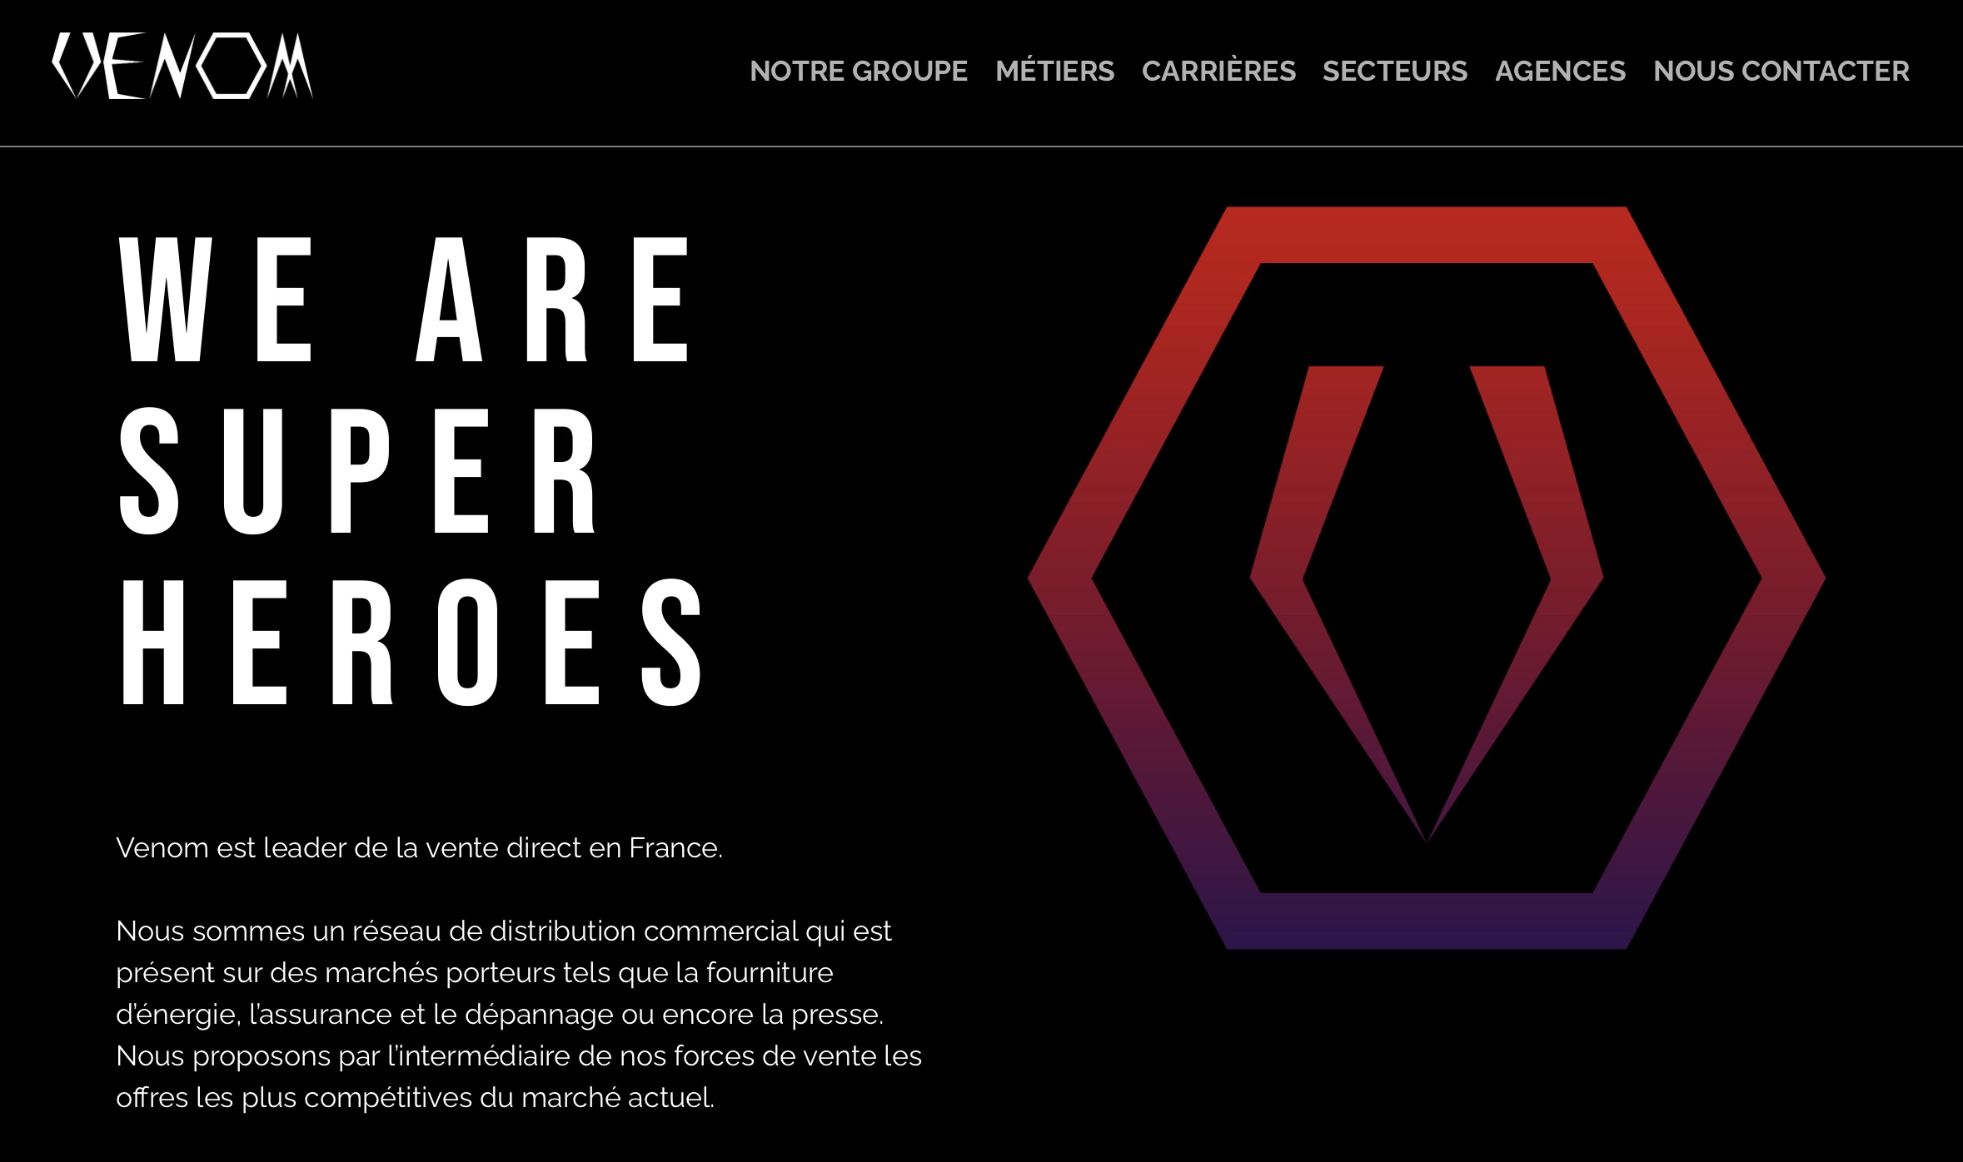Click the Venom logo in header
Viewport: 1963px width, 1162px height.
(x=182, y=66)
